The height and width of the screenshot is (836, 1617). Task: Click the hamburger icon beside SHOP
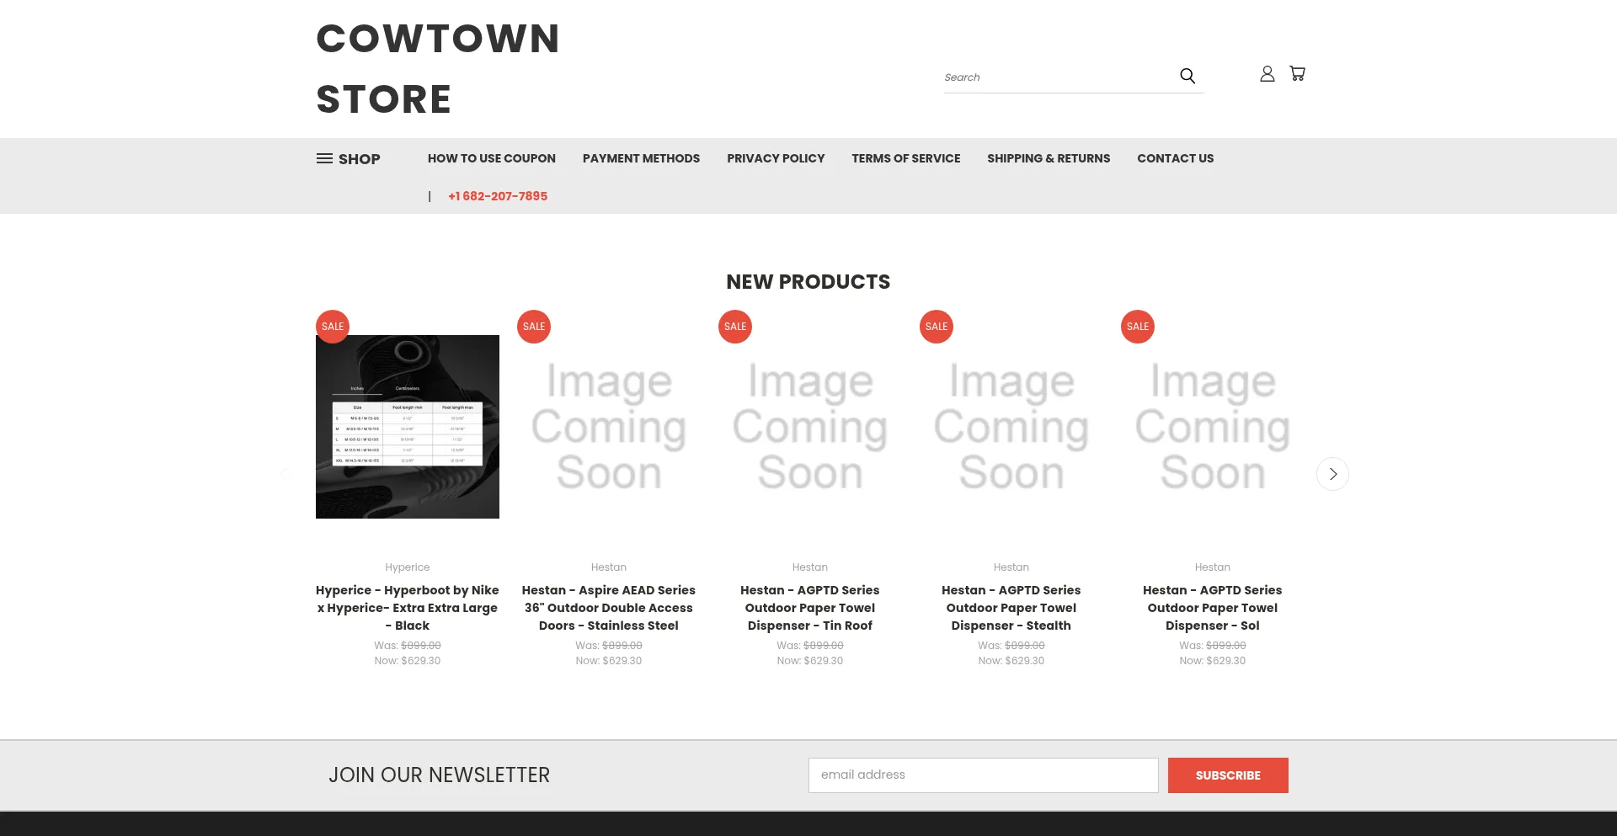pyautogui.click(x=325, y=158)
